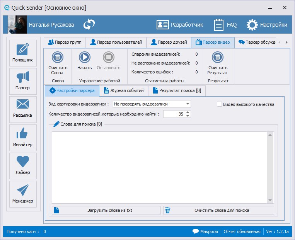The width and height of the screenshot is (295, 240).
Task: Minimize the Quick Sender window
Action: point(270,8)
